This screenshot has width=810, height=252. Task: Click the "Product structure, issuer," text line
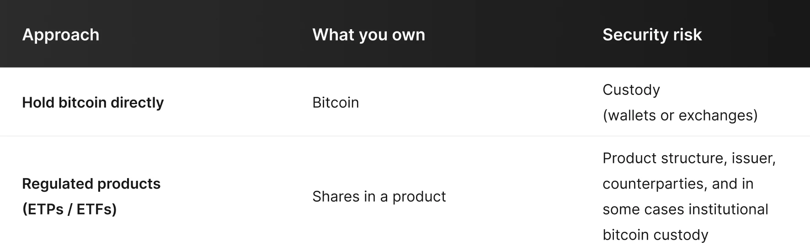(689, 158)
